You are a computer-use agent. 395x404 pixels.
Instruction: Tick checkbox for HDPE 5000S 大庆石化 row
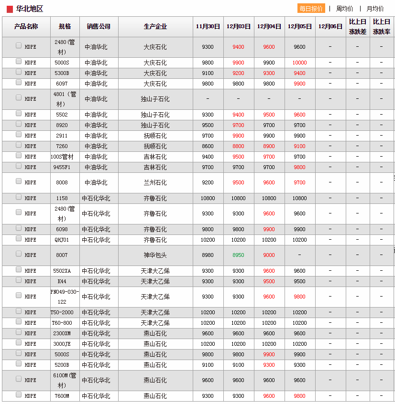click(x=19, y=61)
